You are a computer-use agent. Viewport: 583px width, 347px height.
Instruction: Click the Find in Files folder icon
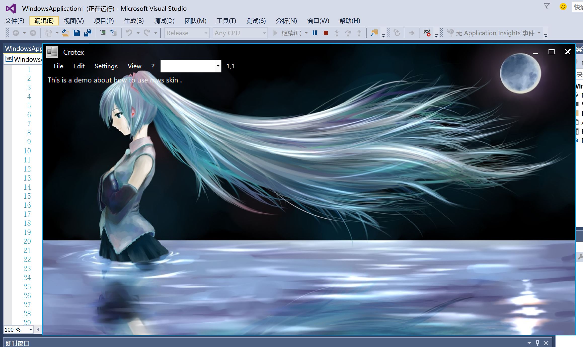click(374, 33)
